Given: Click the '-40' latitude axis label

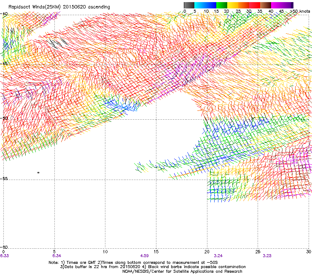Looking at the screenshot, I should pos(4,14).
